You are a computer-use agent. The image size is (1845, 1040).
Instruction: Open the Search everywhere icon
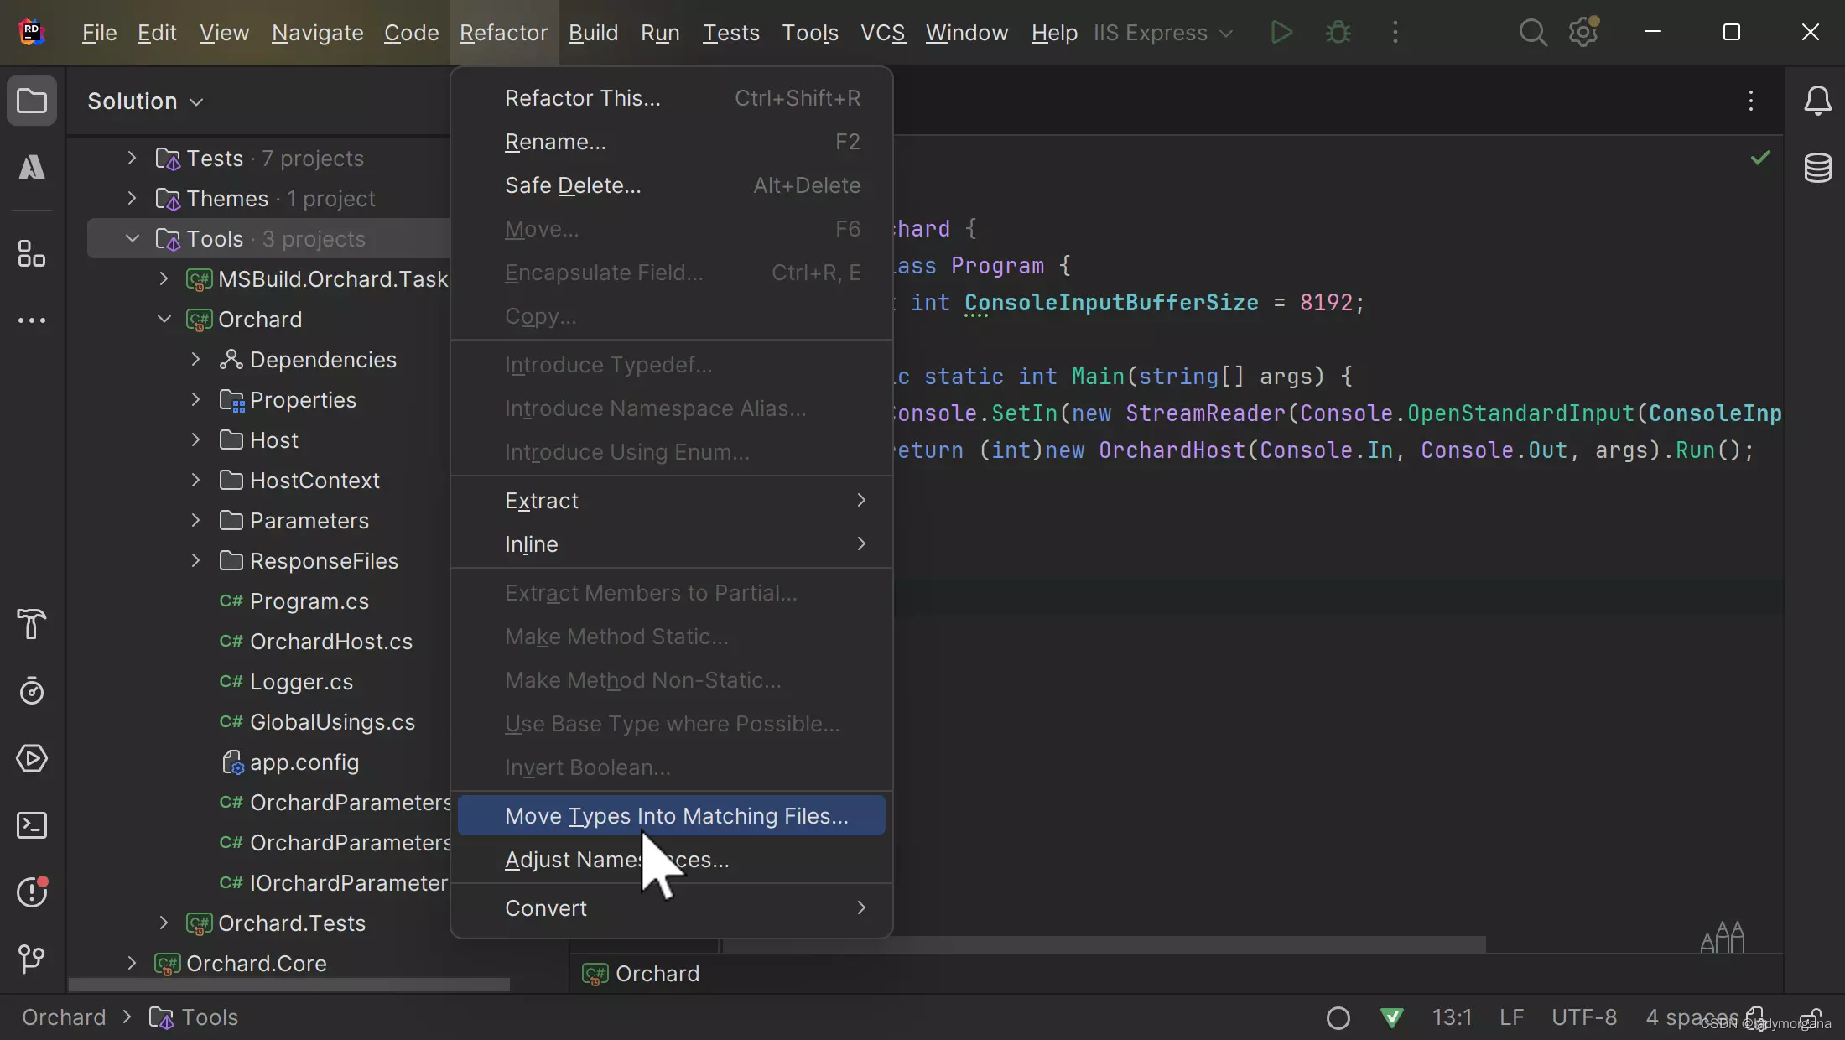coord(1532,30)
